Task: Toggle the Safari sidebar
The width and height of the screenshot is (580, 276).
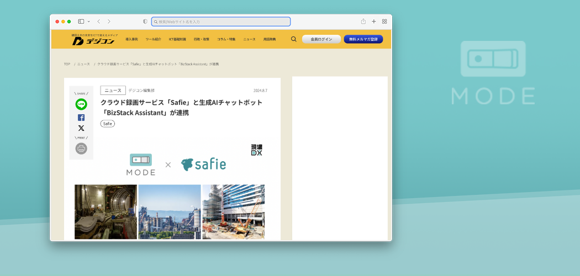Action: (x=81, y=22)
